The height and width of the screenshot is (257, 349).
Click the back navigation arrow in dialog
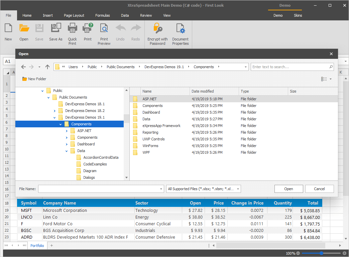tap(23, 67)
